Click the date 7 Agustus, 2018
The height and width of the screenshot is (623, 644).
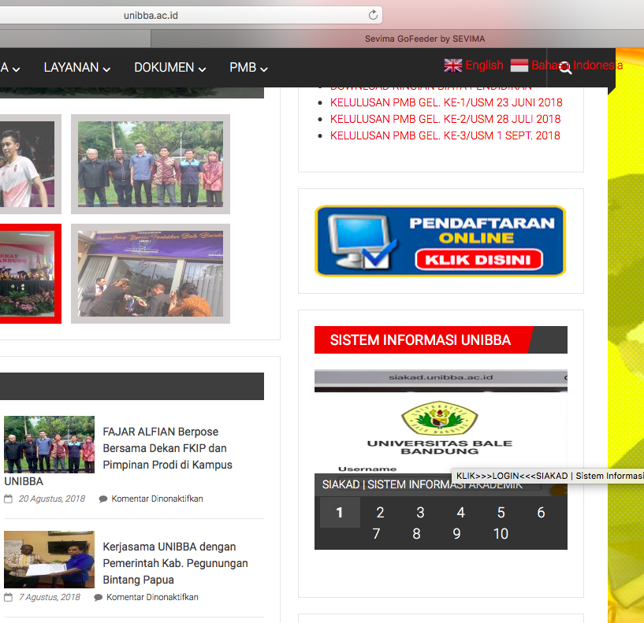click(x=50, y=597)
